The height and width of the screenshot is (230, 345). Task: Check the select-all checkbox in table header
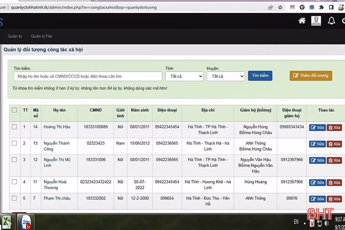(14, 110)
